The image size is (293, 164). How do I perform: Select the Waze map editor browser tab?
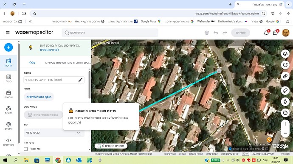pos(260,4)
